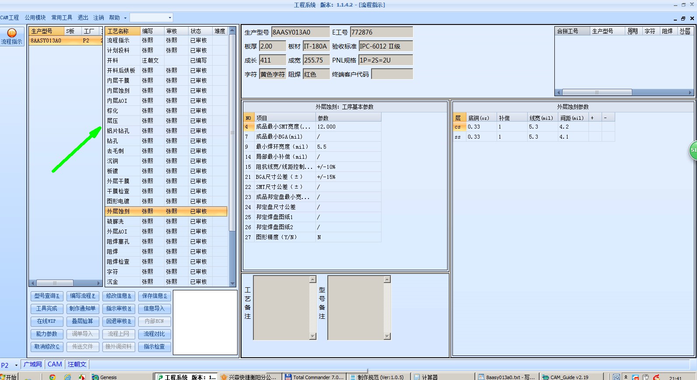Click the process list scroll-down arrow
This screenshot has width=697, height=380.
pos(233,283)
